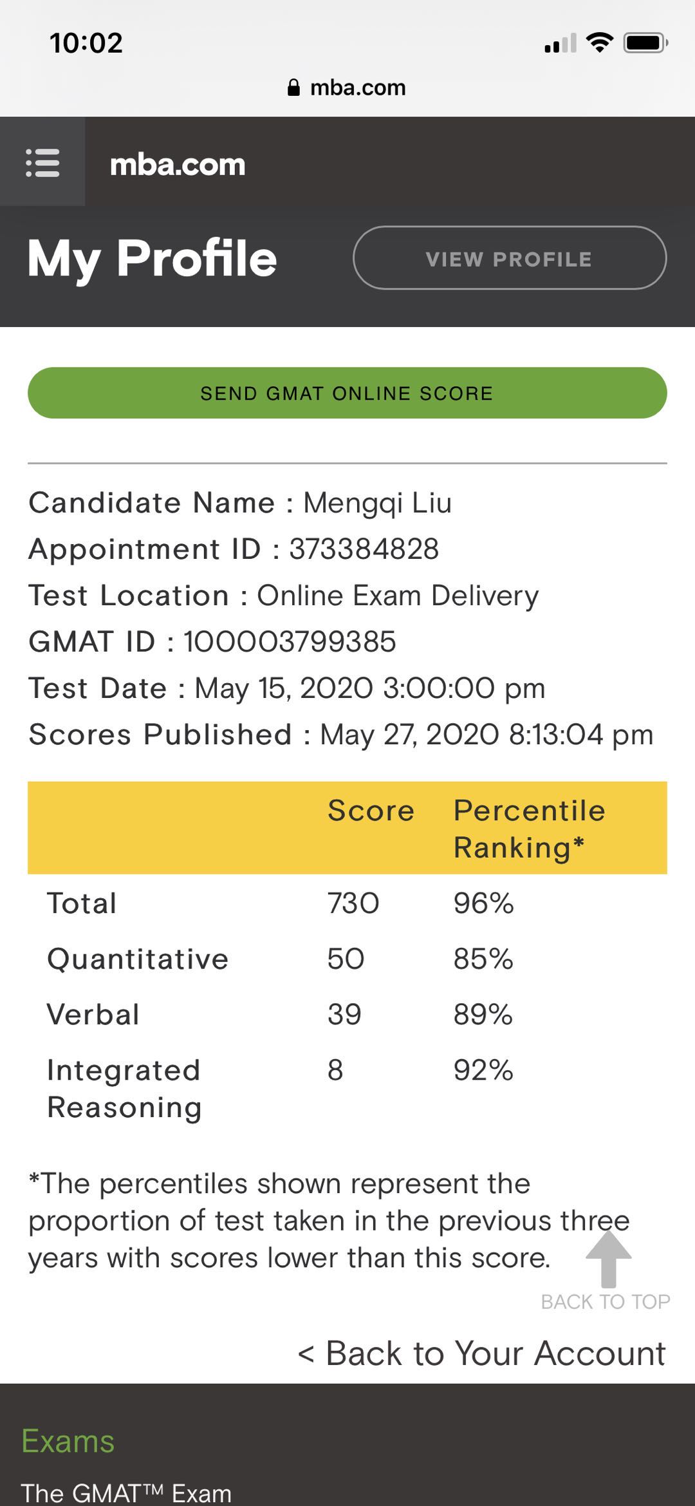Tap the battery status icon
Viewport: 695px width, 1506px height.
645,43
